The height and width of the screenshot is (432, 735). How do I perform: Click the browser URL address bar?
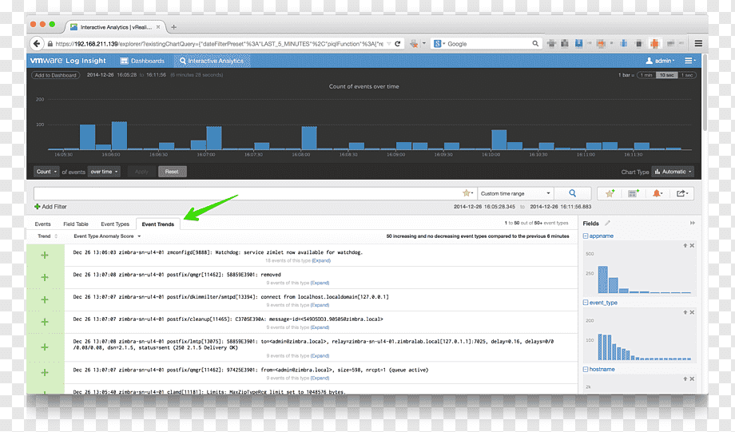(220, 44)
